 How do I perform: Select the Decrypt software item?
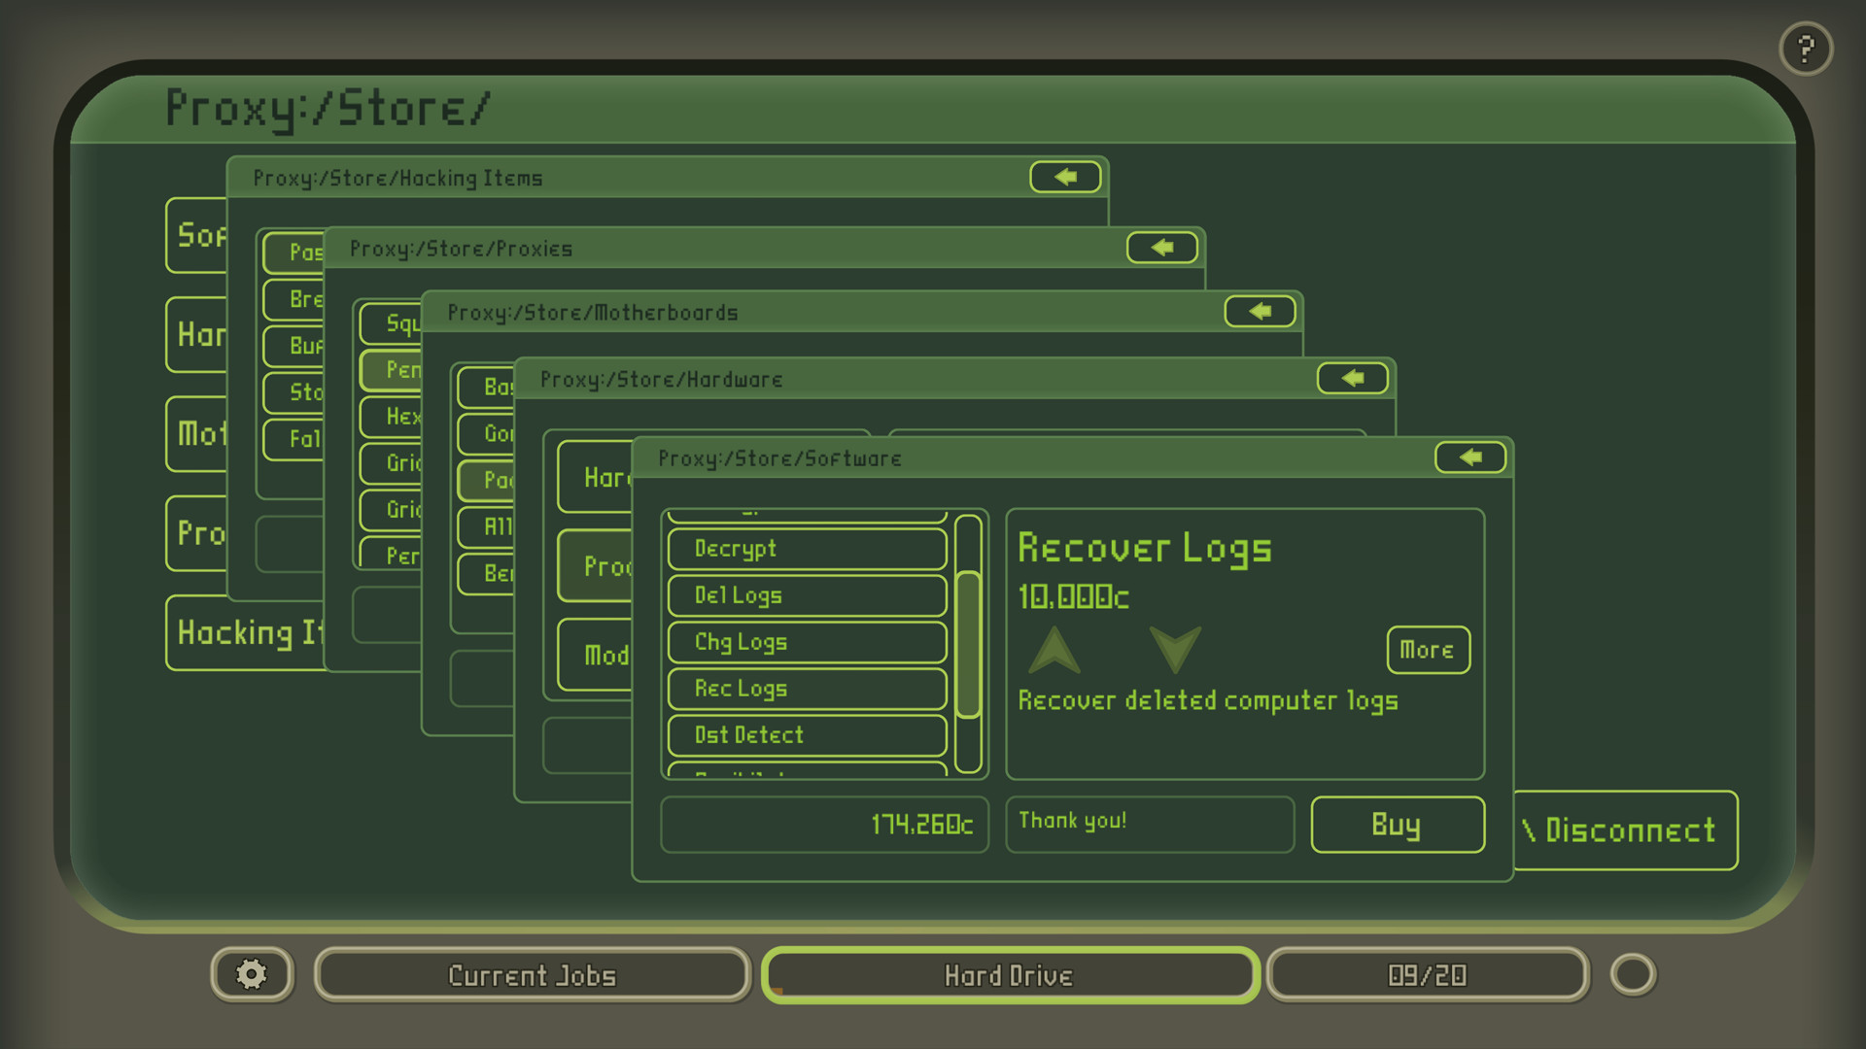[x=806, y=549]
